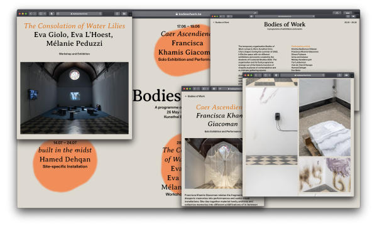Open the chapel installation photo in Water Lilies window
The image size is (377, 226).
(74, 98)
